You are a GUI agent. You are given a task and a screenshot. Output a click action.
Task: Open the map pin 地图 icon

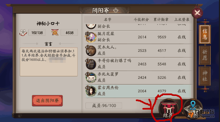[193, 109]
